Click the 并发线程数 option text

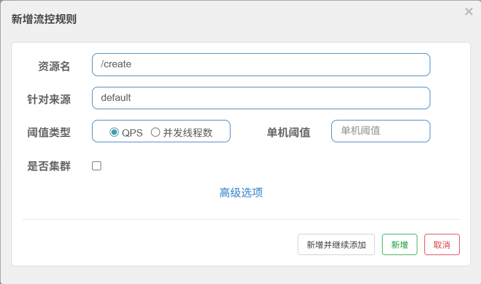pos(187,133)
